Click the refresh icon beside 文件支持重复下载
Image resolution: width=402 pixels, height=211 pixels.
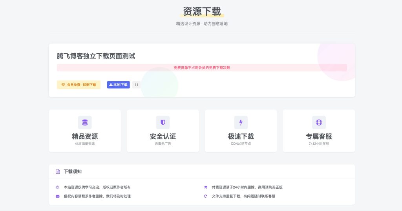(x=205, y=196)
